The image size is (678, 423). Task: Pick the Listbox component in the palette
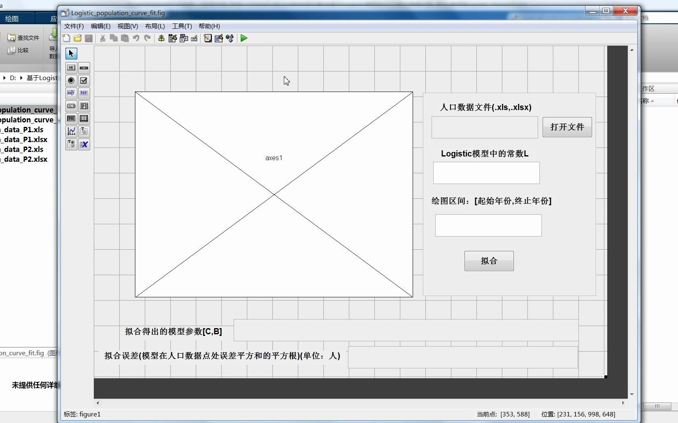[84, 106]
